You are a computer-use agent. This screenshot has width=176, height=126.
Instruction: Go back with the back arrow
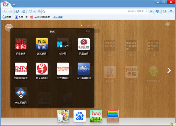[x=5, y=11]
